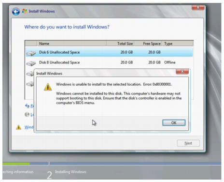
Task: Click the Refresh link icon
Action: pos(27,106)
